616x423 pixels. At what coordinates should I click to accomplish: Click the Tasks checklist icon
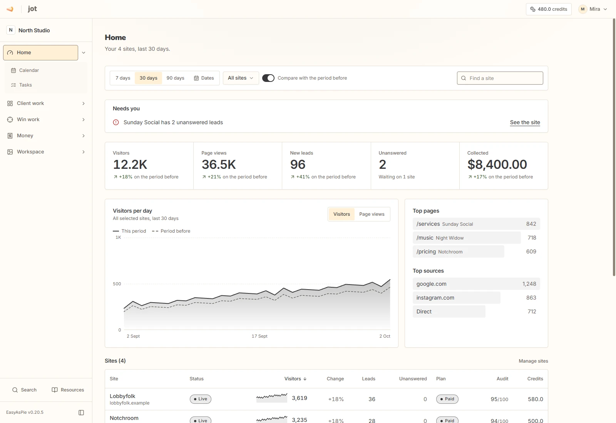13,85
